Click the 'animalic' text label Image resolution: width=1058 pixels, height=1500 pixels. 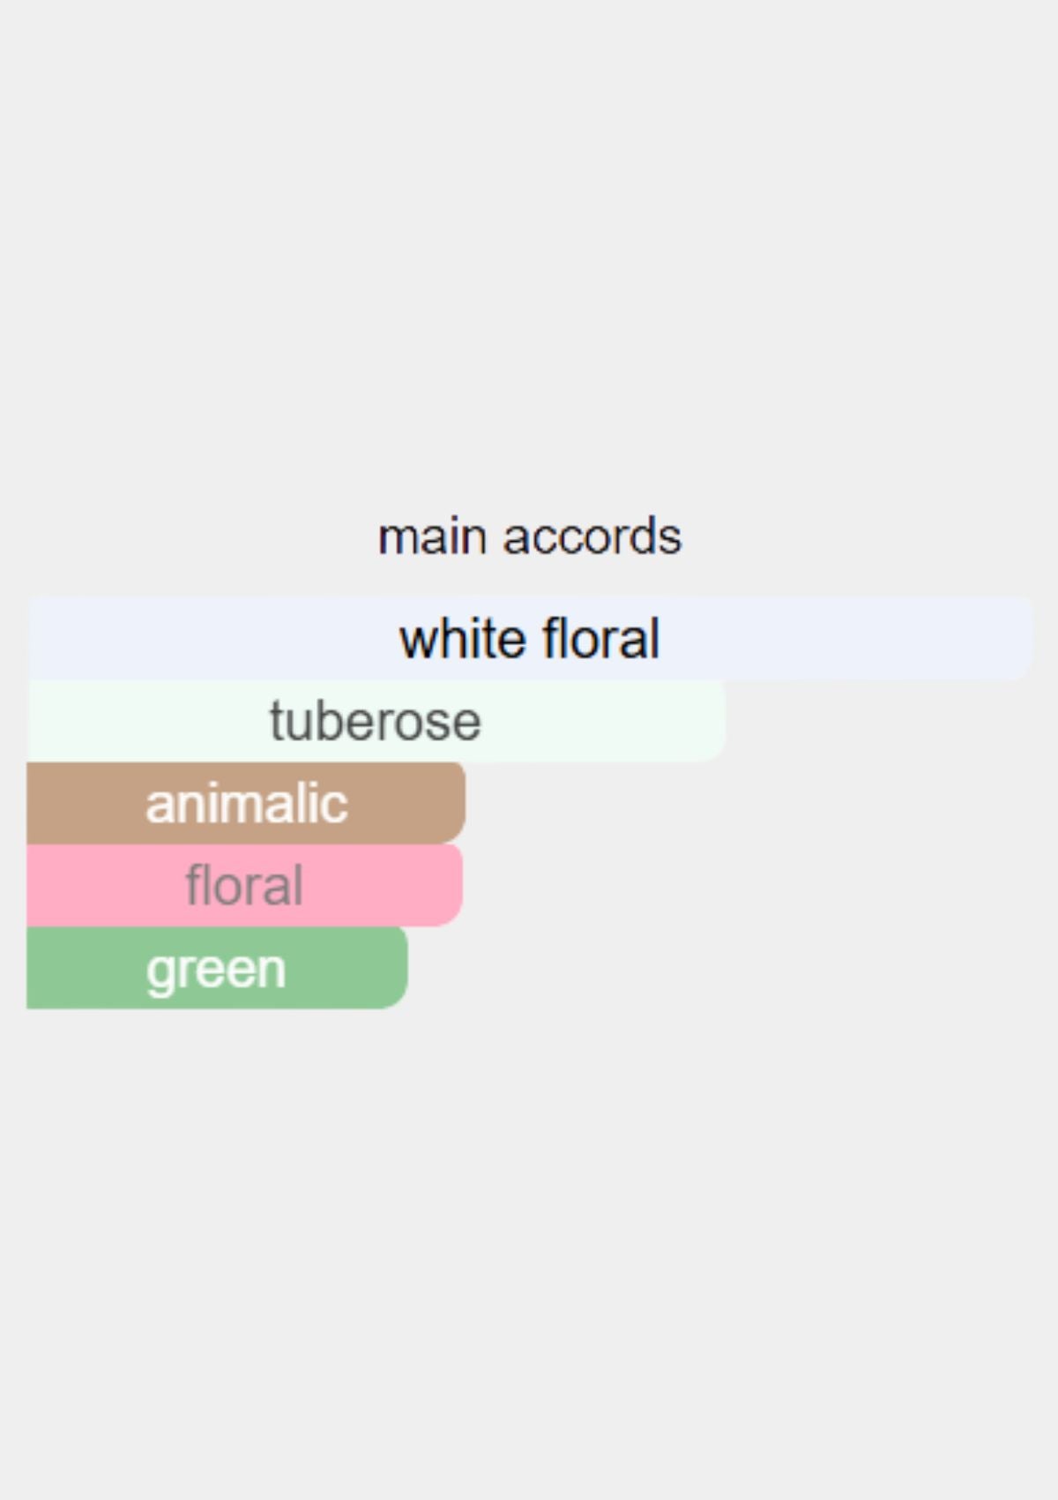click(247, 803)
